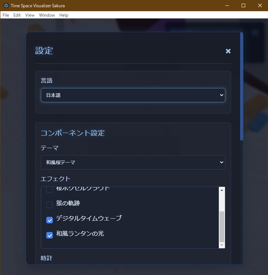The height and width of the screenshot is (275, 268).
Task: Click the エフェクト label
Action: click(x=55, y=179)
